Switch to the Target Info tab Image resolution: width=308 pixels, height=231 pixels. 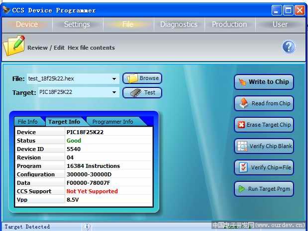[64, 122]
